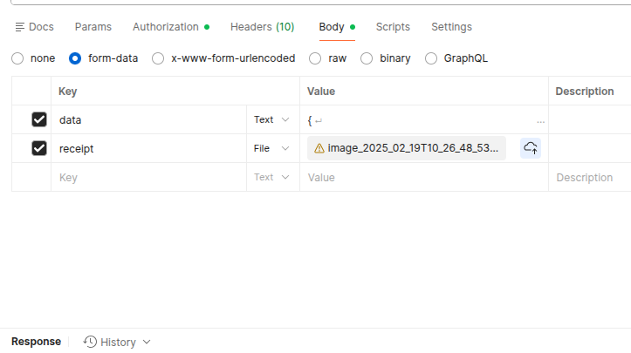The height and width of the screenshot is (353, 631).
Task: Click the History clock icon
Action: [x=90, y=342]
